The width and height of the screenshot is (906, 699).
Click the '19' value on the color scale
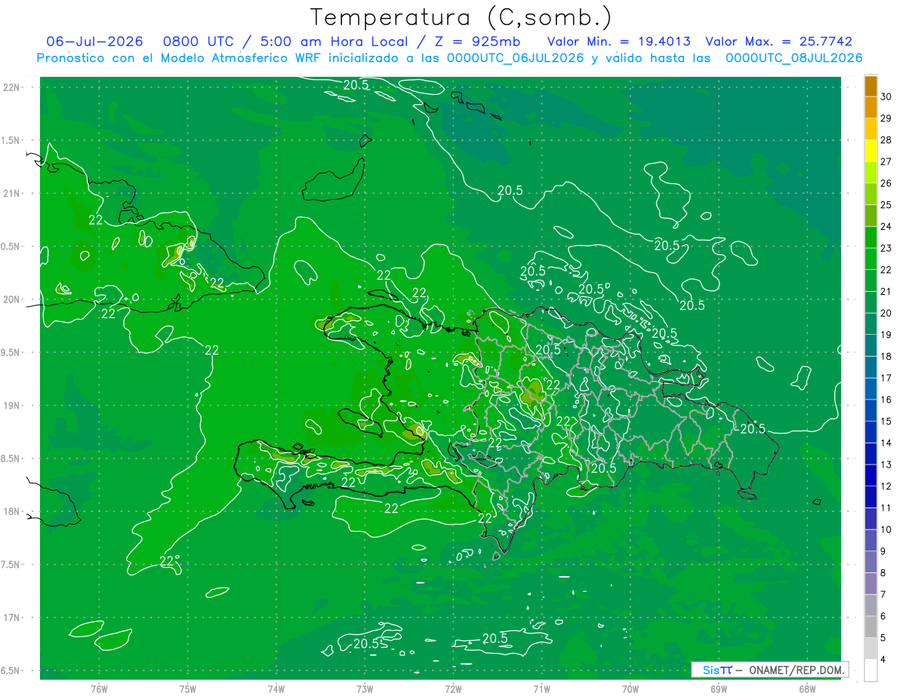tap(886, 335)
